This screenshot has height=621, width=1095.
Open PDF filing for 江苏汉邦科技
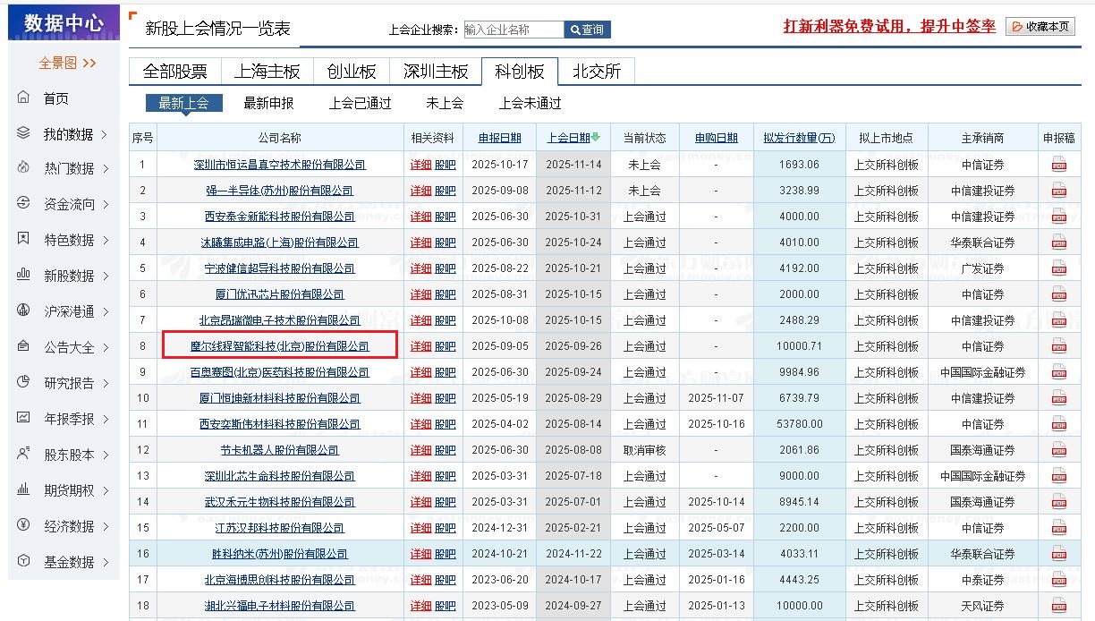click(x=1059, y=528)
